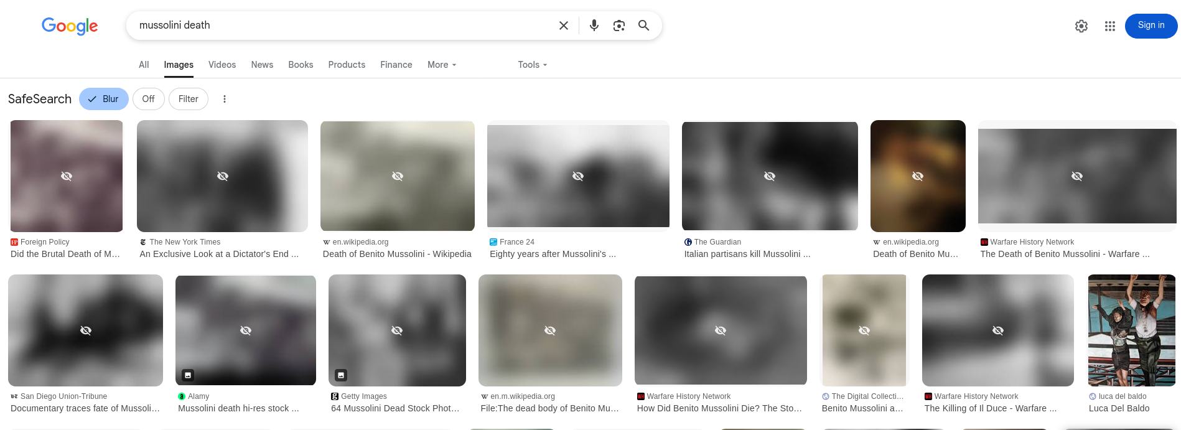
Task: Start voice search with microphone icon
Action: point(594,26)
